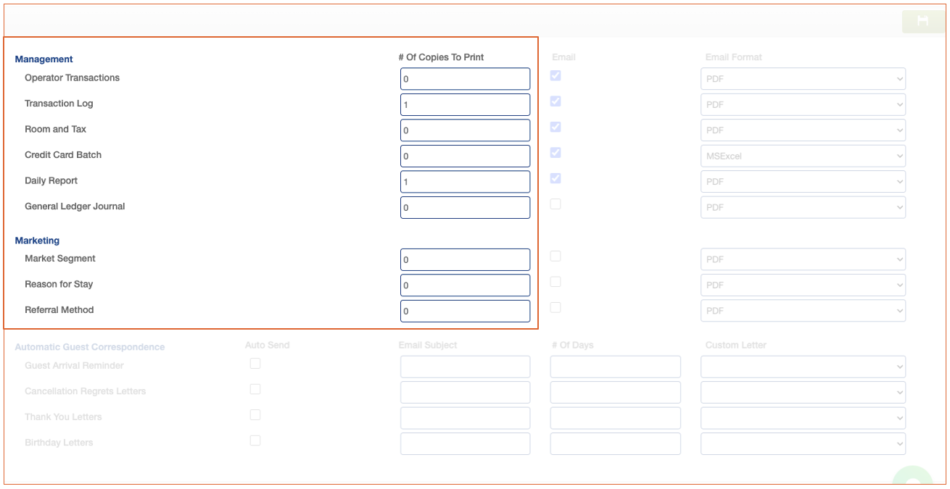The width and height of the screenshot is (950, 489).
Task: Check the Market Segment email checkbox
Action: [x=555, y=256]
